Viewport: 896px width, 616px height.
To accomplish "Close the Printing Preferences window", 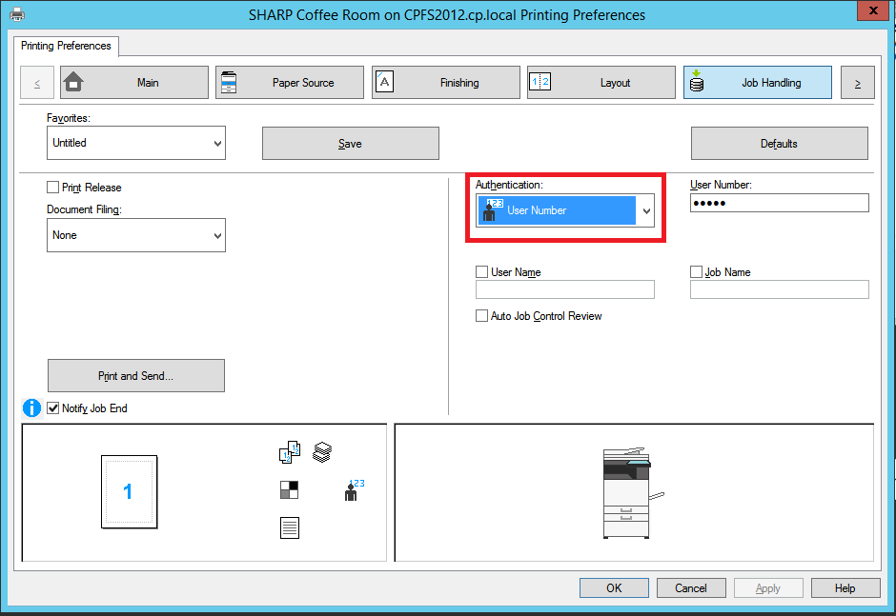I will [873, 10].
